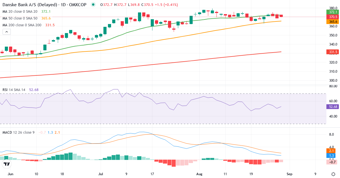Select the MA 50 indicator legend
340x178 pixels.
click(20, 18)
